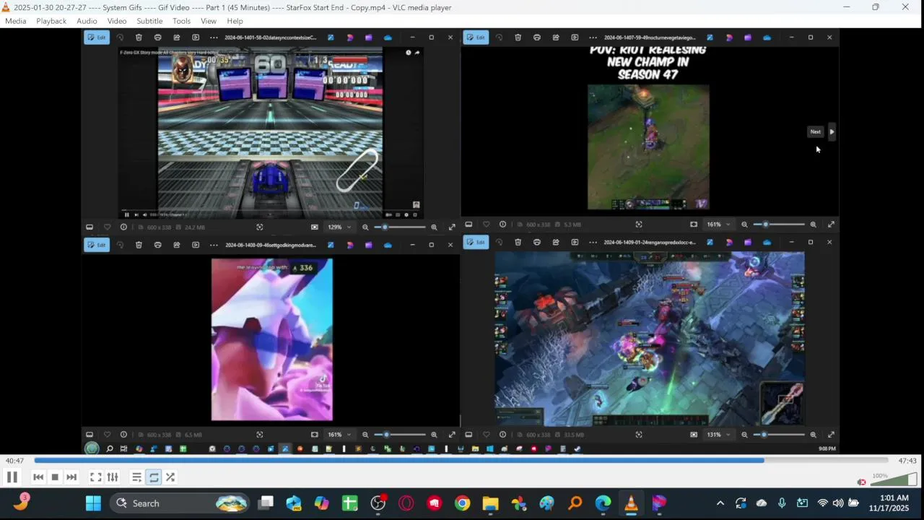Viewport: 924px width, 520px height.
Task: Click the total time 47:43
Action: point(907,461)
